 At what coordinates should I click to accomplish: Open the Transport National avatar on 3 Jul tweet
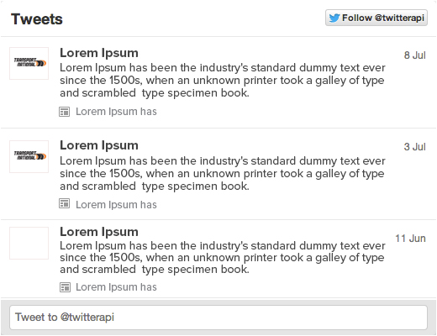pos(29,156)
